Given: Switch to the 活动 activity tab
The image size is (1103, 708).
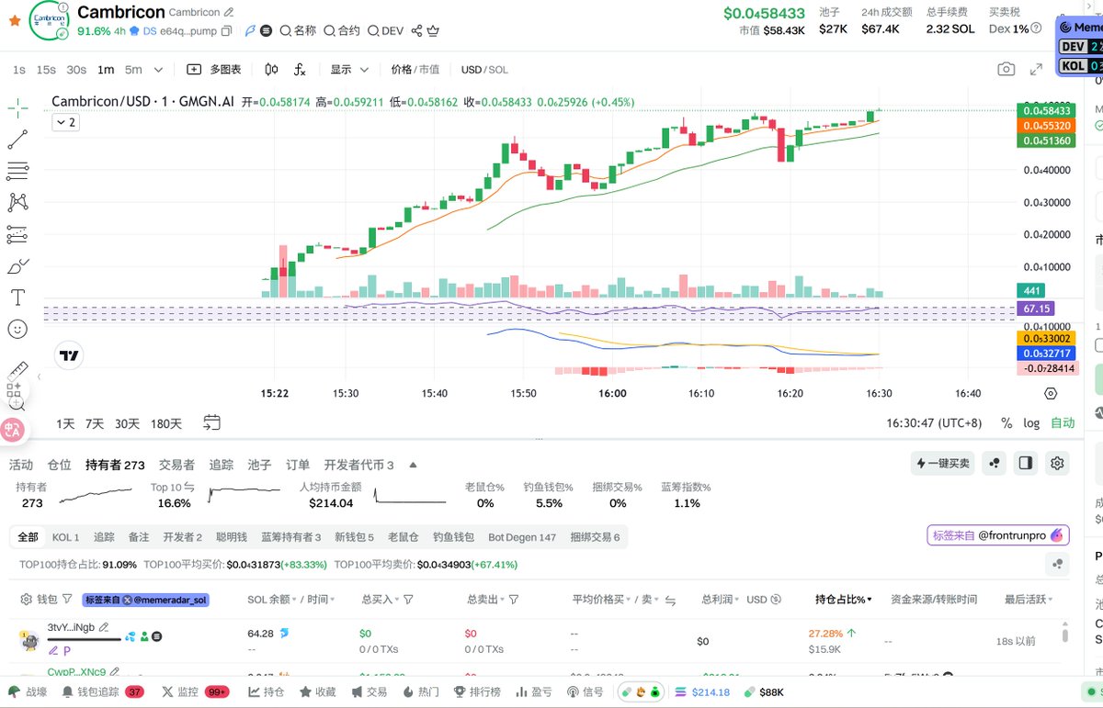Looking at the screenshot, I should point(21,465).
